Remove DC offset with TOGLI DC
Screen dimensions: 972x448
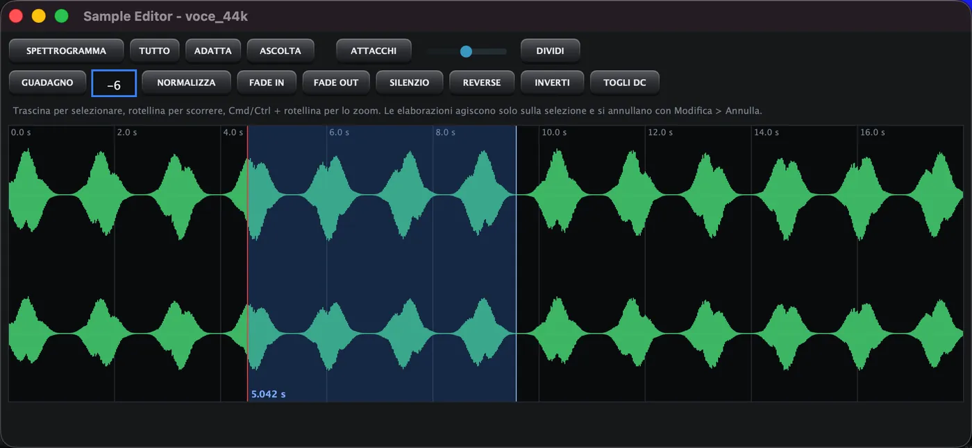[625, 83]
